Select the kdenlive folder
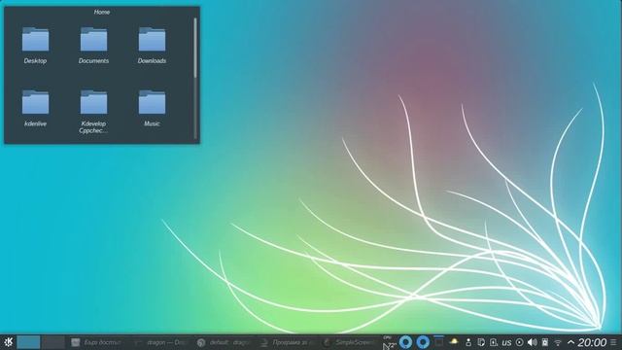This screenshot has height=350, width=622. (35, 108)
